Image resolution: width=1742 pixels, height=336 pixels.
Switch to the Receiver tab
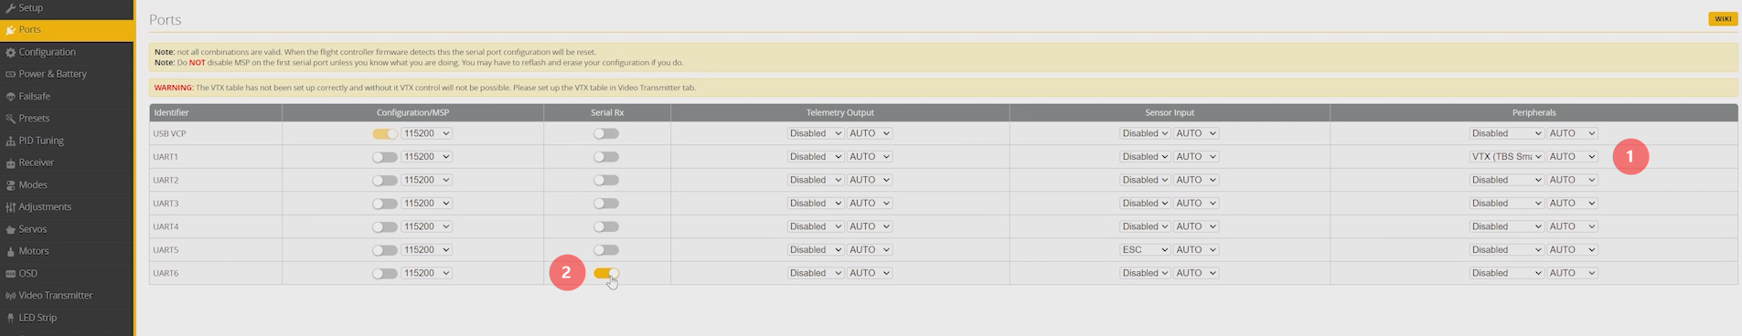[x=37, y=163]
